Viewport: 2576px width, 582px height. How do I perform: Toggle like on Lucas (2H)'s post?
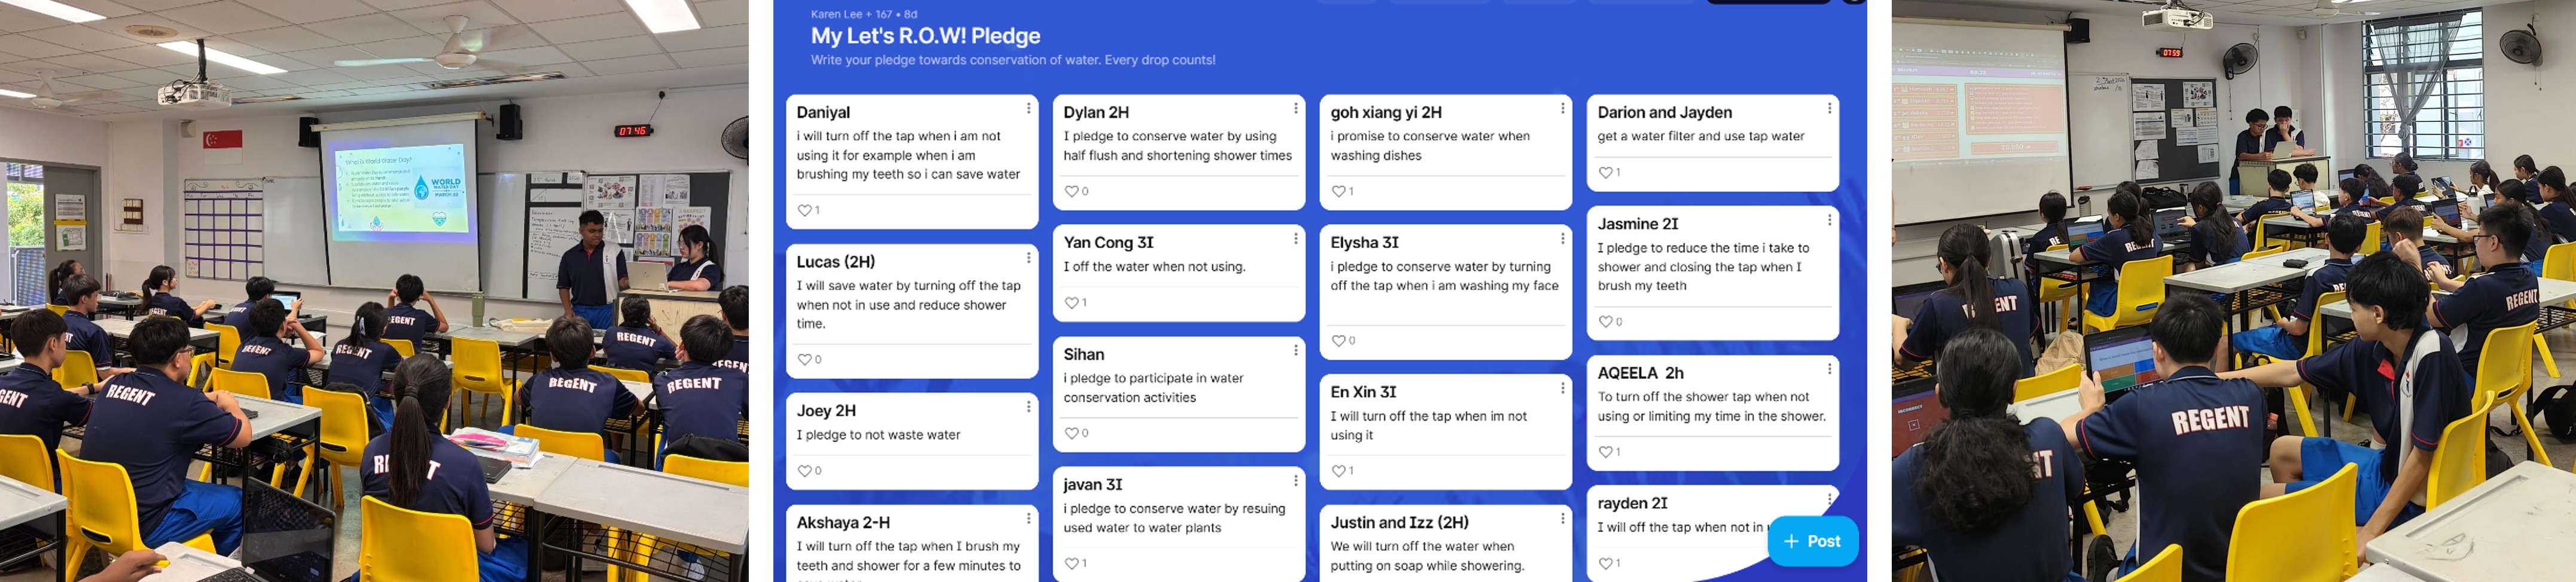804,359
